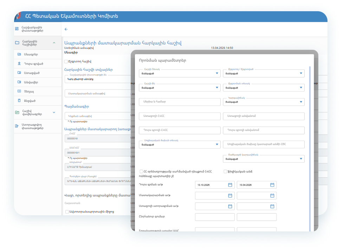357x250 pixels.
Task: Click the back arrow icon
Action: (x=66, y=29)
